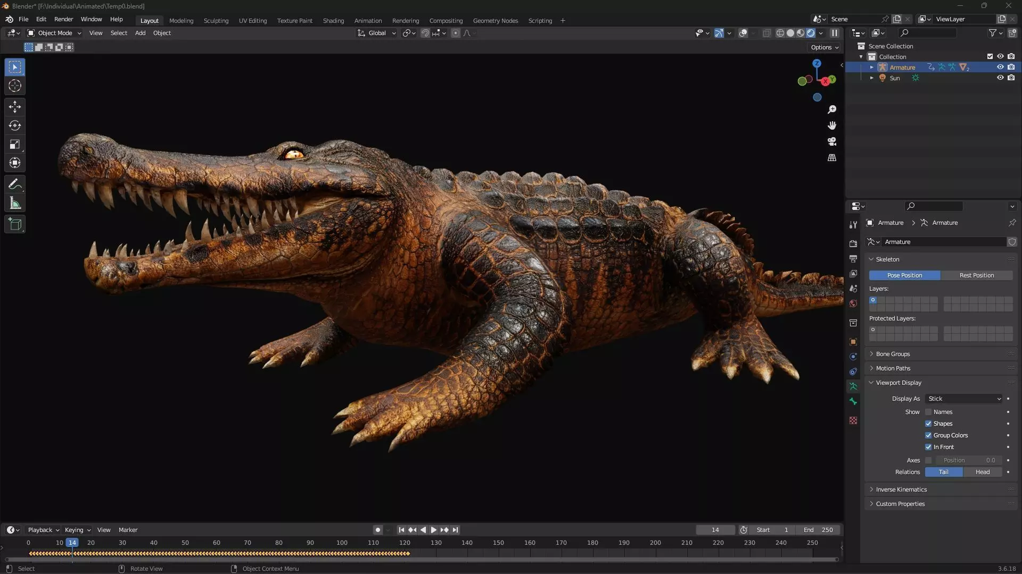Select the Annotate tool

click(15, 184)
